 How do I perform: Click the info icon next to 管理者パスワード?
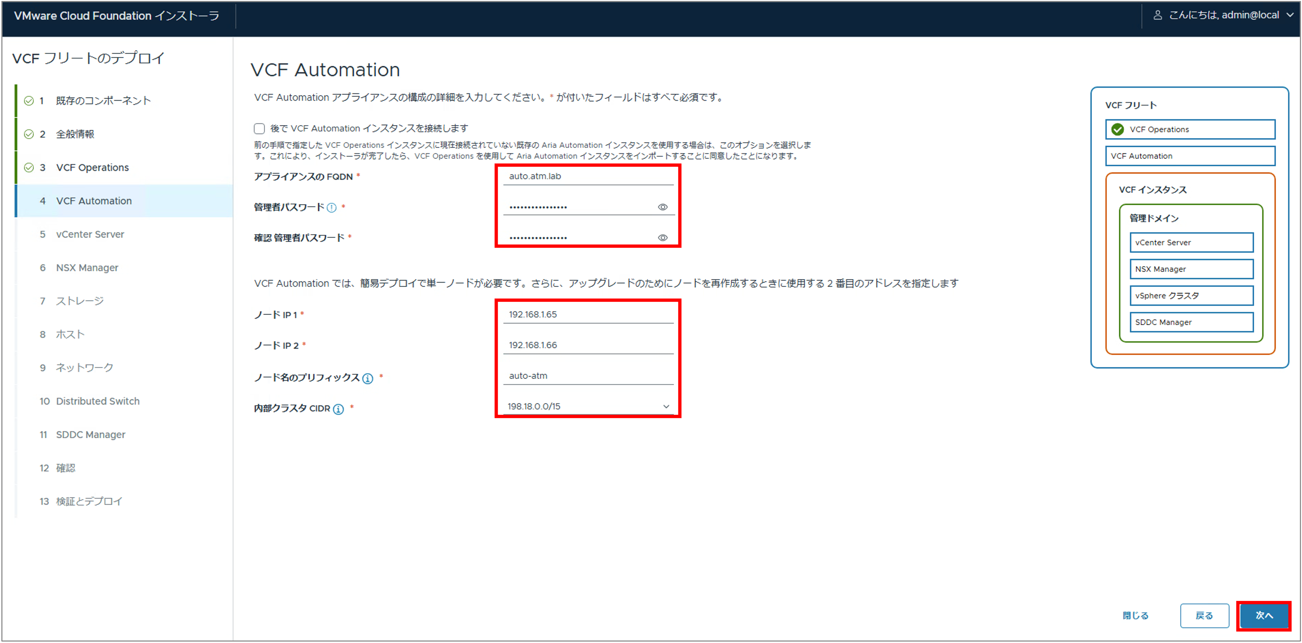(332, 208)
